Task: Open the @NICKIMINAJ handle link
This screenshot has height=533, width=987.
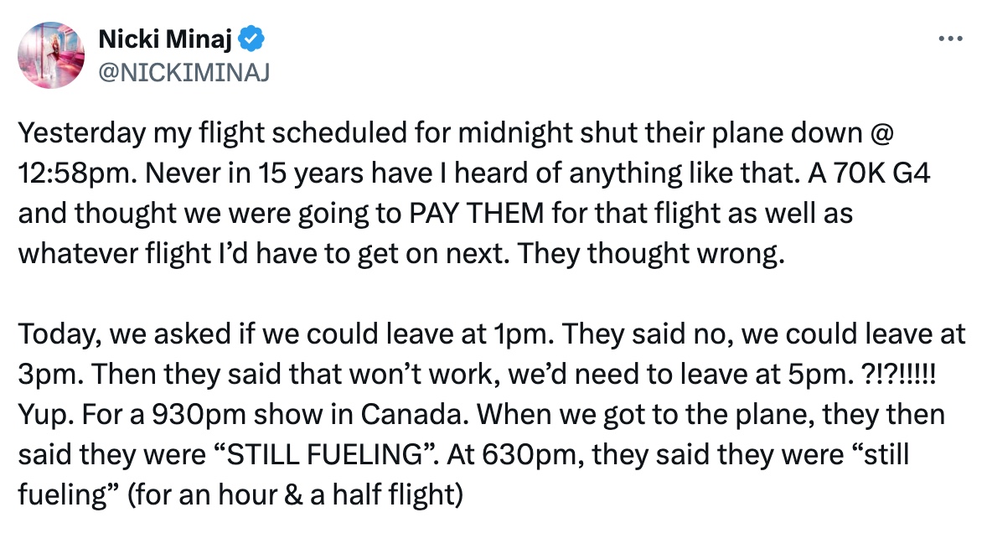Action: [x=183, y=73]
